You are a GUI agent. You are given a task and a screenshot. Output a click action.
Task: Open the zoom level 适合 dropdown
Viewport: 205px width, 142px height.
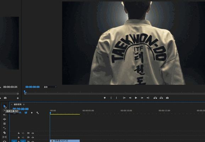click(x=50, y=87)
